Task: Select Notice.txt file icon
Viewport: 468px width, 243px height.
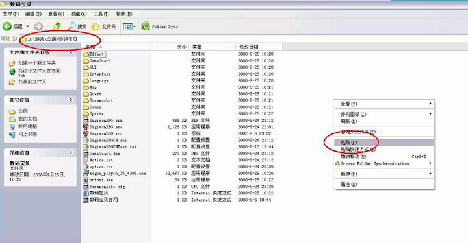Action: coord(86,160)
